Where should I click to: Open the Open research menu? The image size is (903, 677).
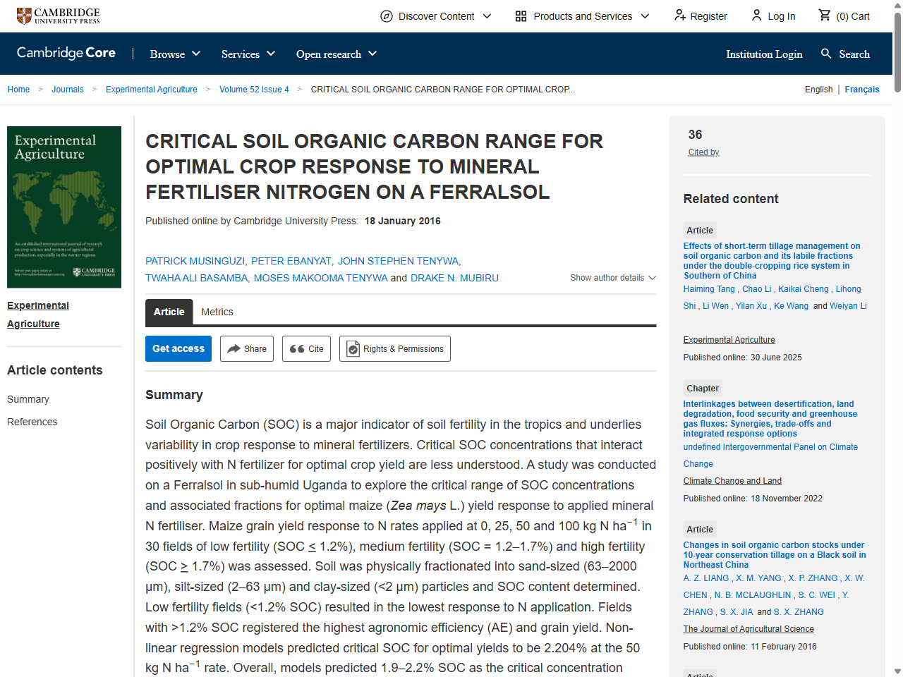click(x=336, y=54)
